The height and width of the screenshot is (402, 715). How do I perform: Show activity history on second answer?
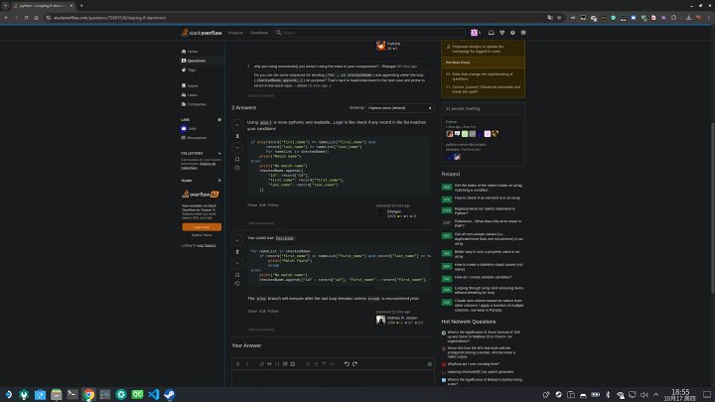click(x=236, y=284)
